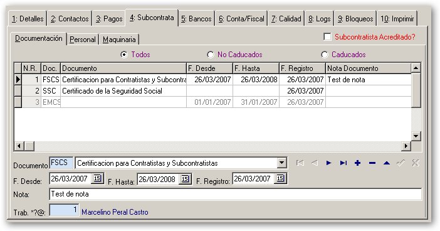Screen dimensions: 440x231
Task: Post changes with checkmark icon
Action: [x=401, y=163]
